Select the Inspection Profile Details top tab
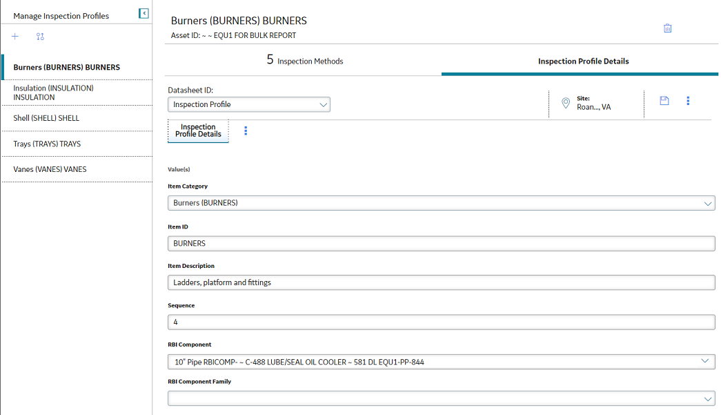The height and width of the screenshot is (415, 721). tap(583, 61)
